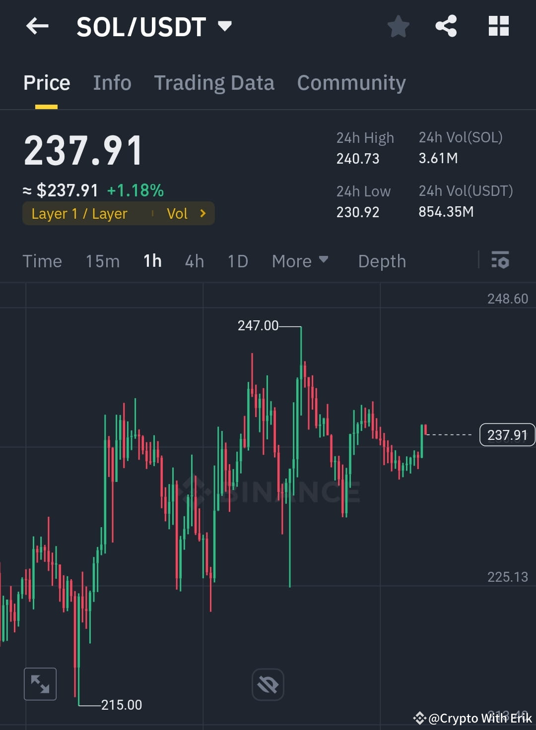Share the SOL/USDT chart
Image resolution: width=536 pixels, height=730 pixels.
446,26
